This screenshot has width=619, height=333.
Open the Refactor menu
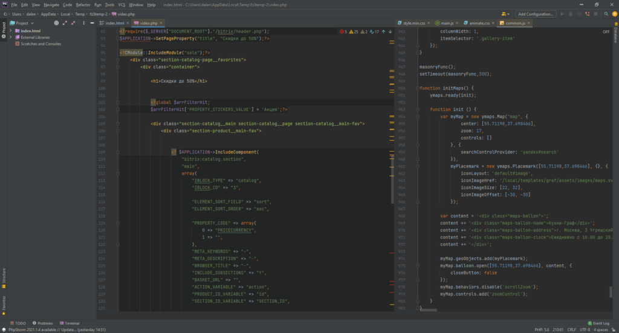(83, 4)
